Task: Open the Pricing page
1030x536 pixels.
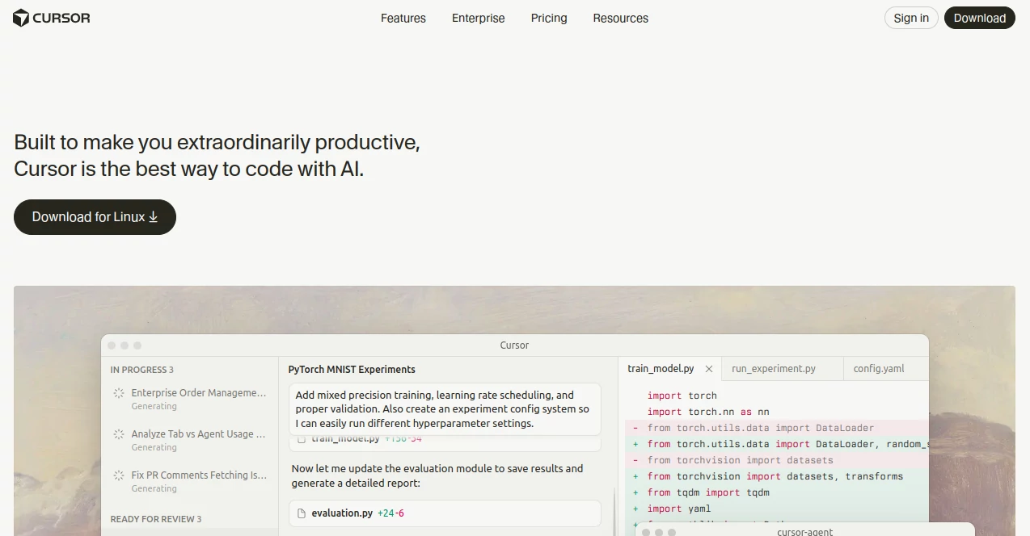Action: click(549, 18)
